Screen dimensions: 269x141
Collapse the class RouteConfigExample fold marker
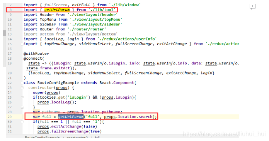coord(22,83)
